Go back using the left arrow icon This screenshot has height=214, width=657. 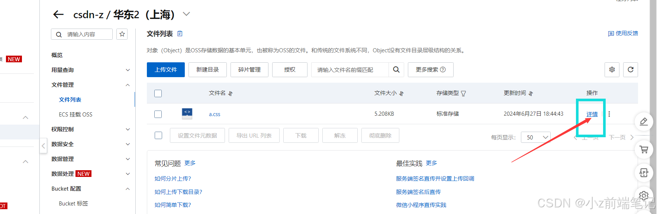pyautogui.click(x=58, y=14)
